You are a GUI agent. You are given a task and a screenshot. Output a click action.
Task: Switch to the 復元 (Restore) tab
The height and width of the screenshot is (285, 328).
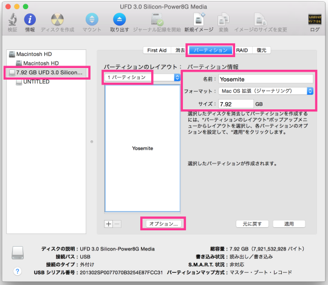261,50
